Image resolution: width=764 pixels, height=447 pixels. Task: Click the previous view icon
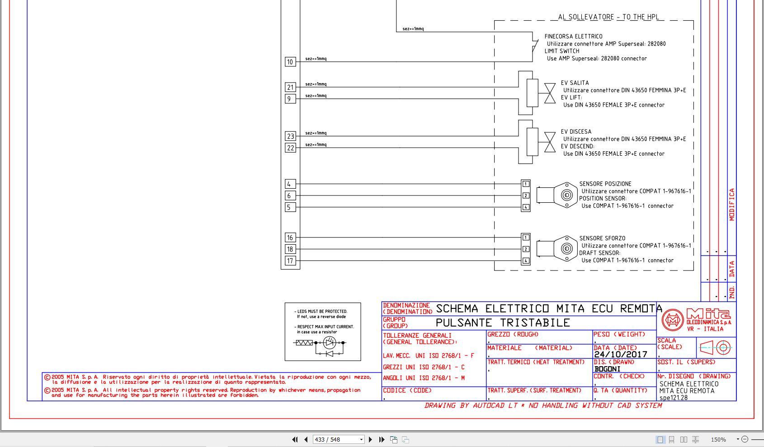[394, 439]
